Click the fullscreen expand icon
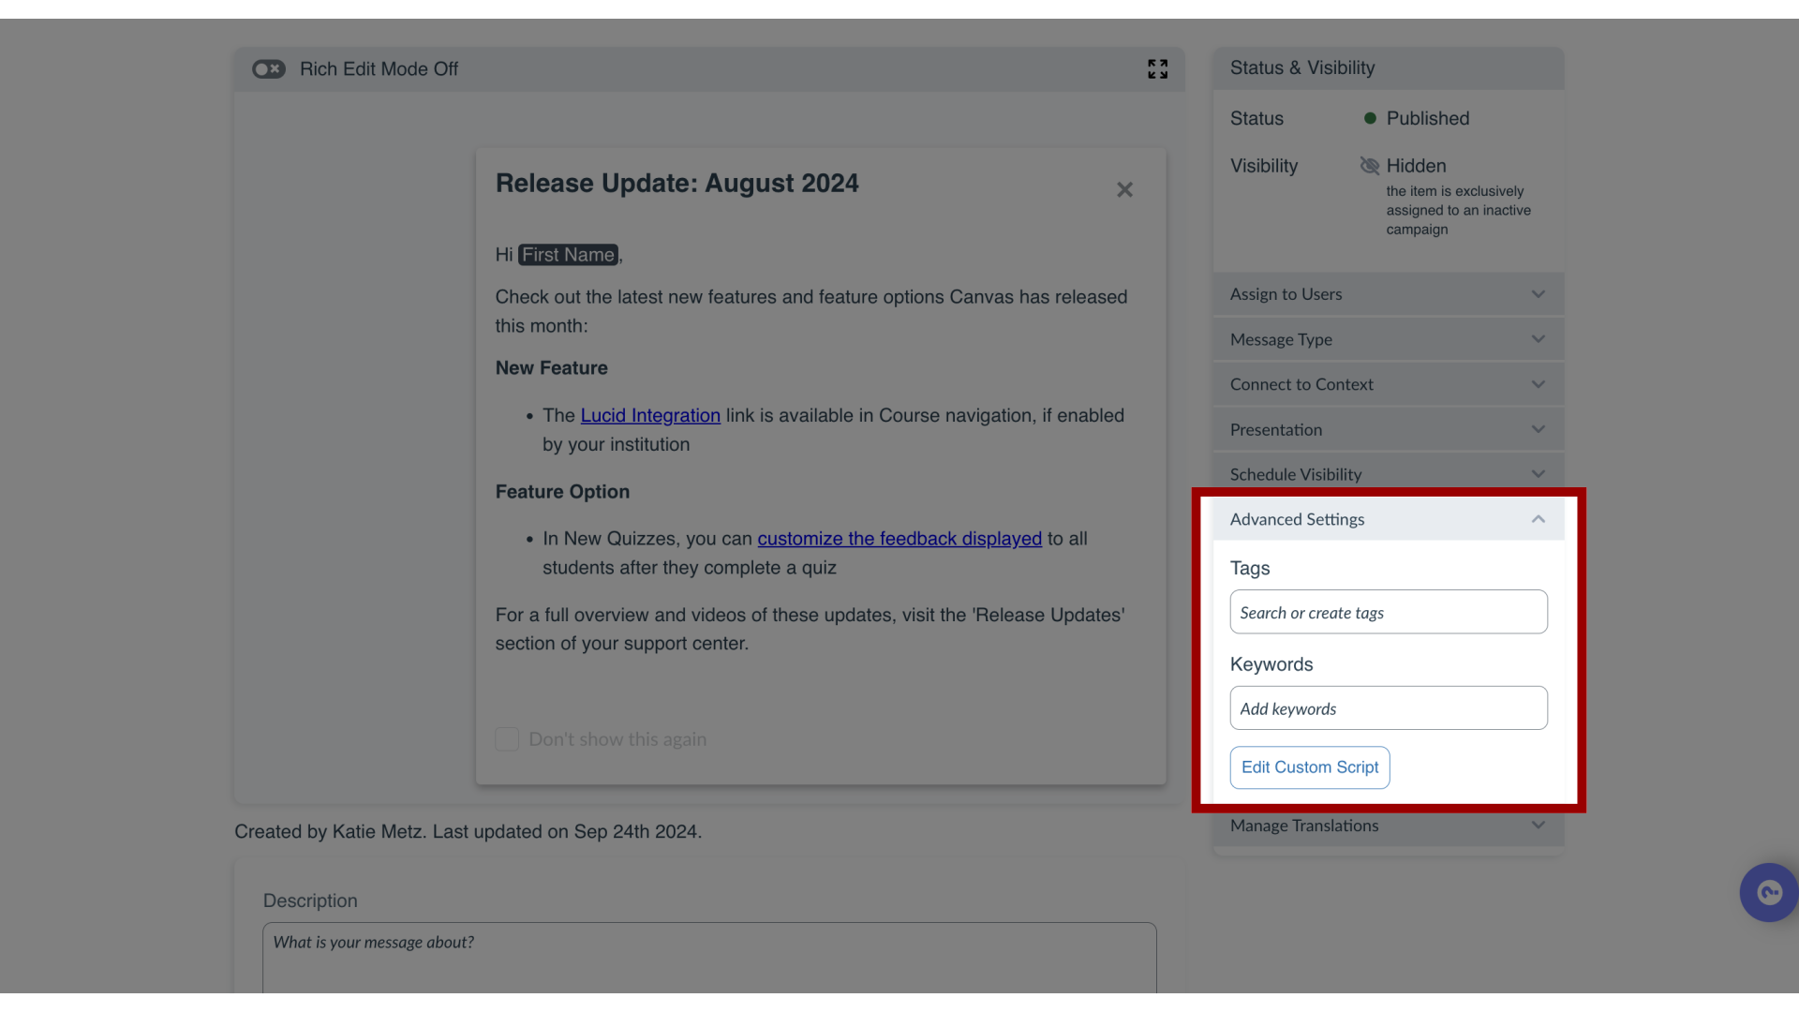Screen dimensions: 1799x1012 1156,69
